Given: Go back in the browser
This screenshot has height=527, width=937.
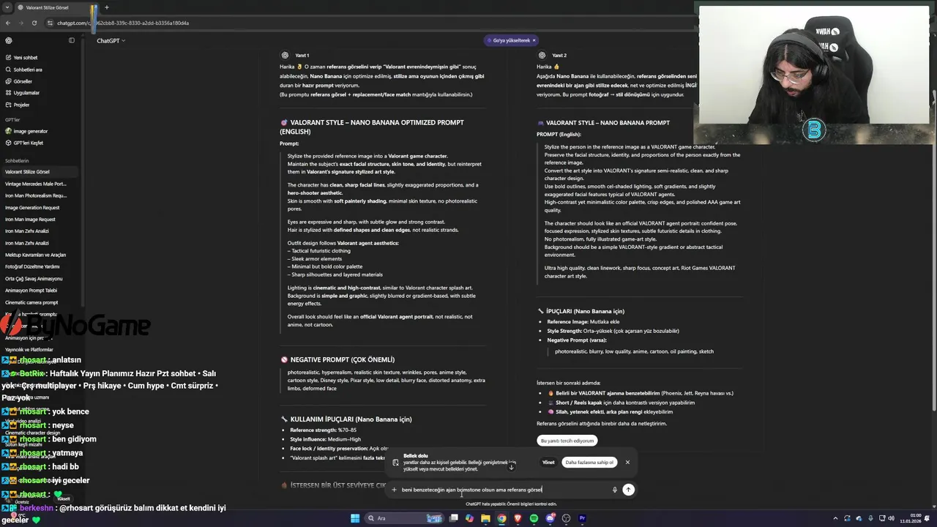Looking at the screenshot, I should pyautogui.click(x=9, y=23).
